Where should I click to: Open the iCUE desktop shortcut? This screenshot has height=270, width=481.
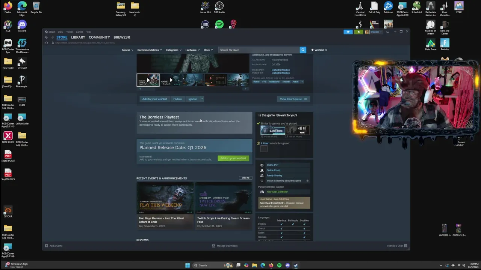tap(8, 26)
